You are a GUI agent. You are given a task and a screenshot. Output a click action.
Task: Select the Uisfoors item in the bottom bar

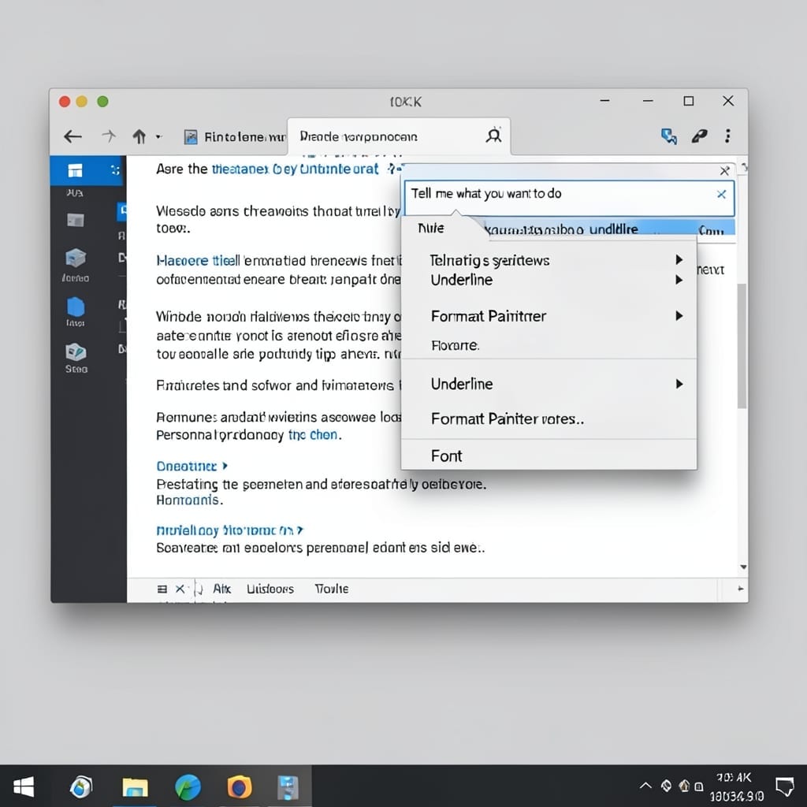click(270, 589)
